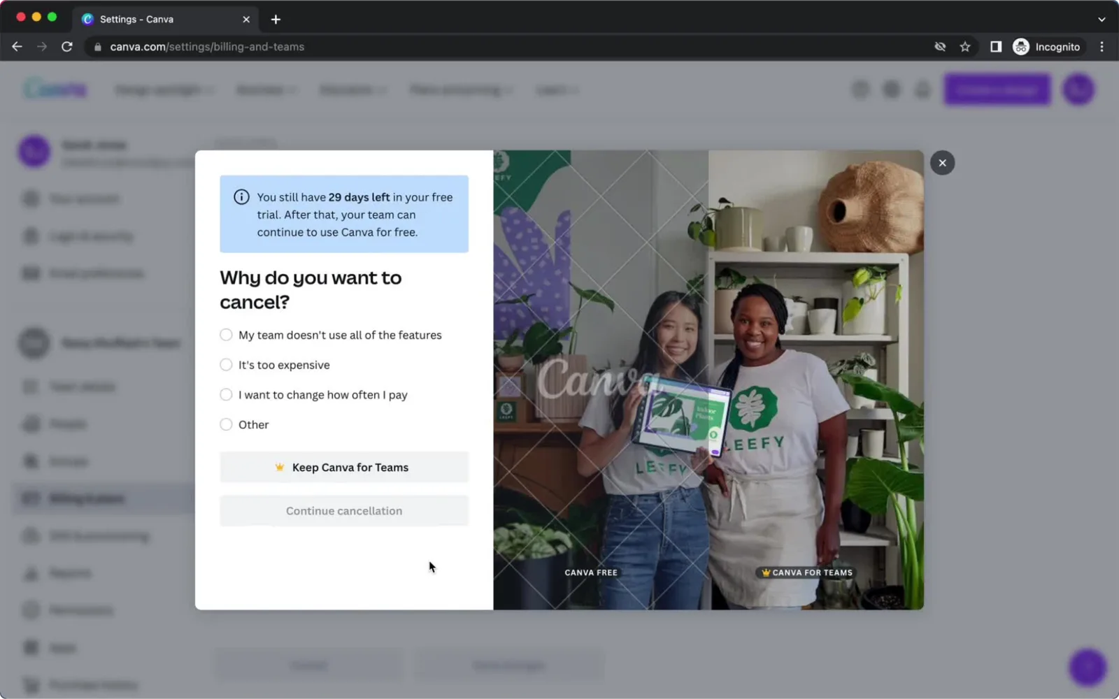Pick "I want to change how often I pay"
Screen dimensions: 1119x699
tap(313, 395)
